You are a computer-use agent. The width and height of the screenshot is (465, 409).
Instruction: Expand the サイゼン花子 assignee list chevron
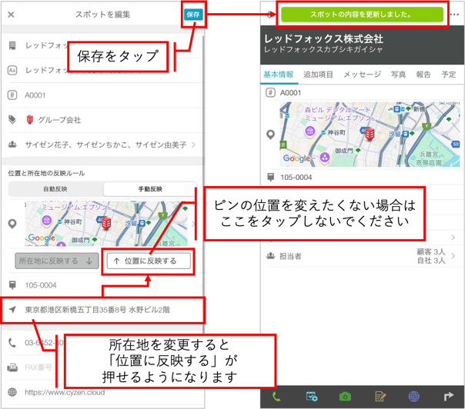(193, 145)
